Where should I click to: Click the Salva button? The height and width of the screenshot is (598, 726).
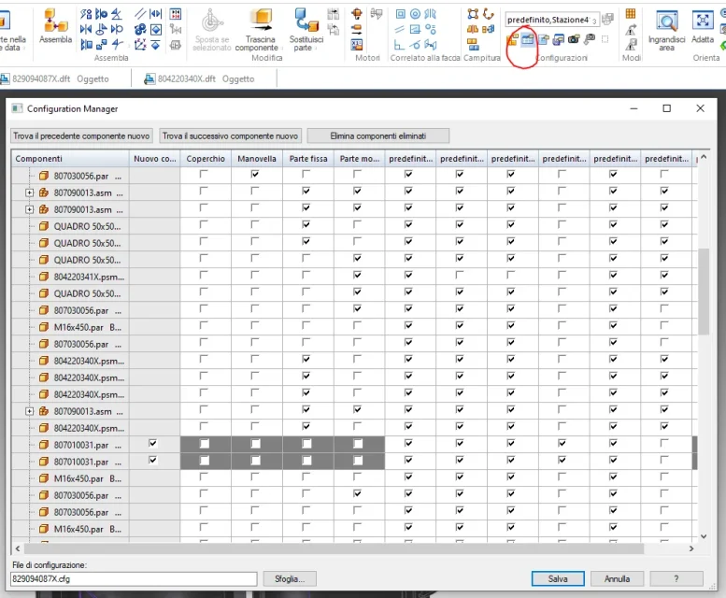click(558, 578)
